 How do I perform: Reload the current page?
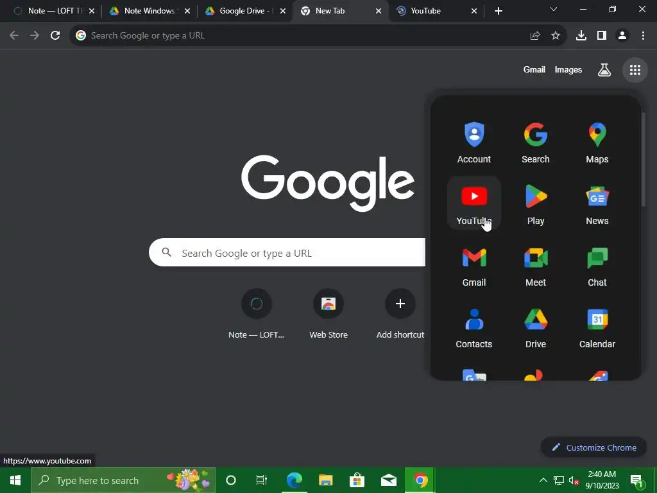(x=55, y=36)
